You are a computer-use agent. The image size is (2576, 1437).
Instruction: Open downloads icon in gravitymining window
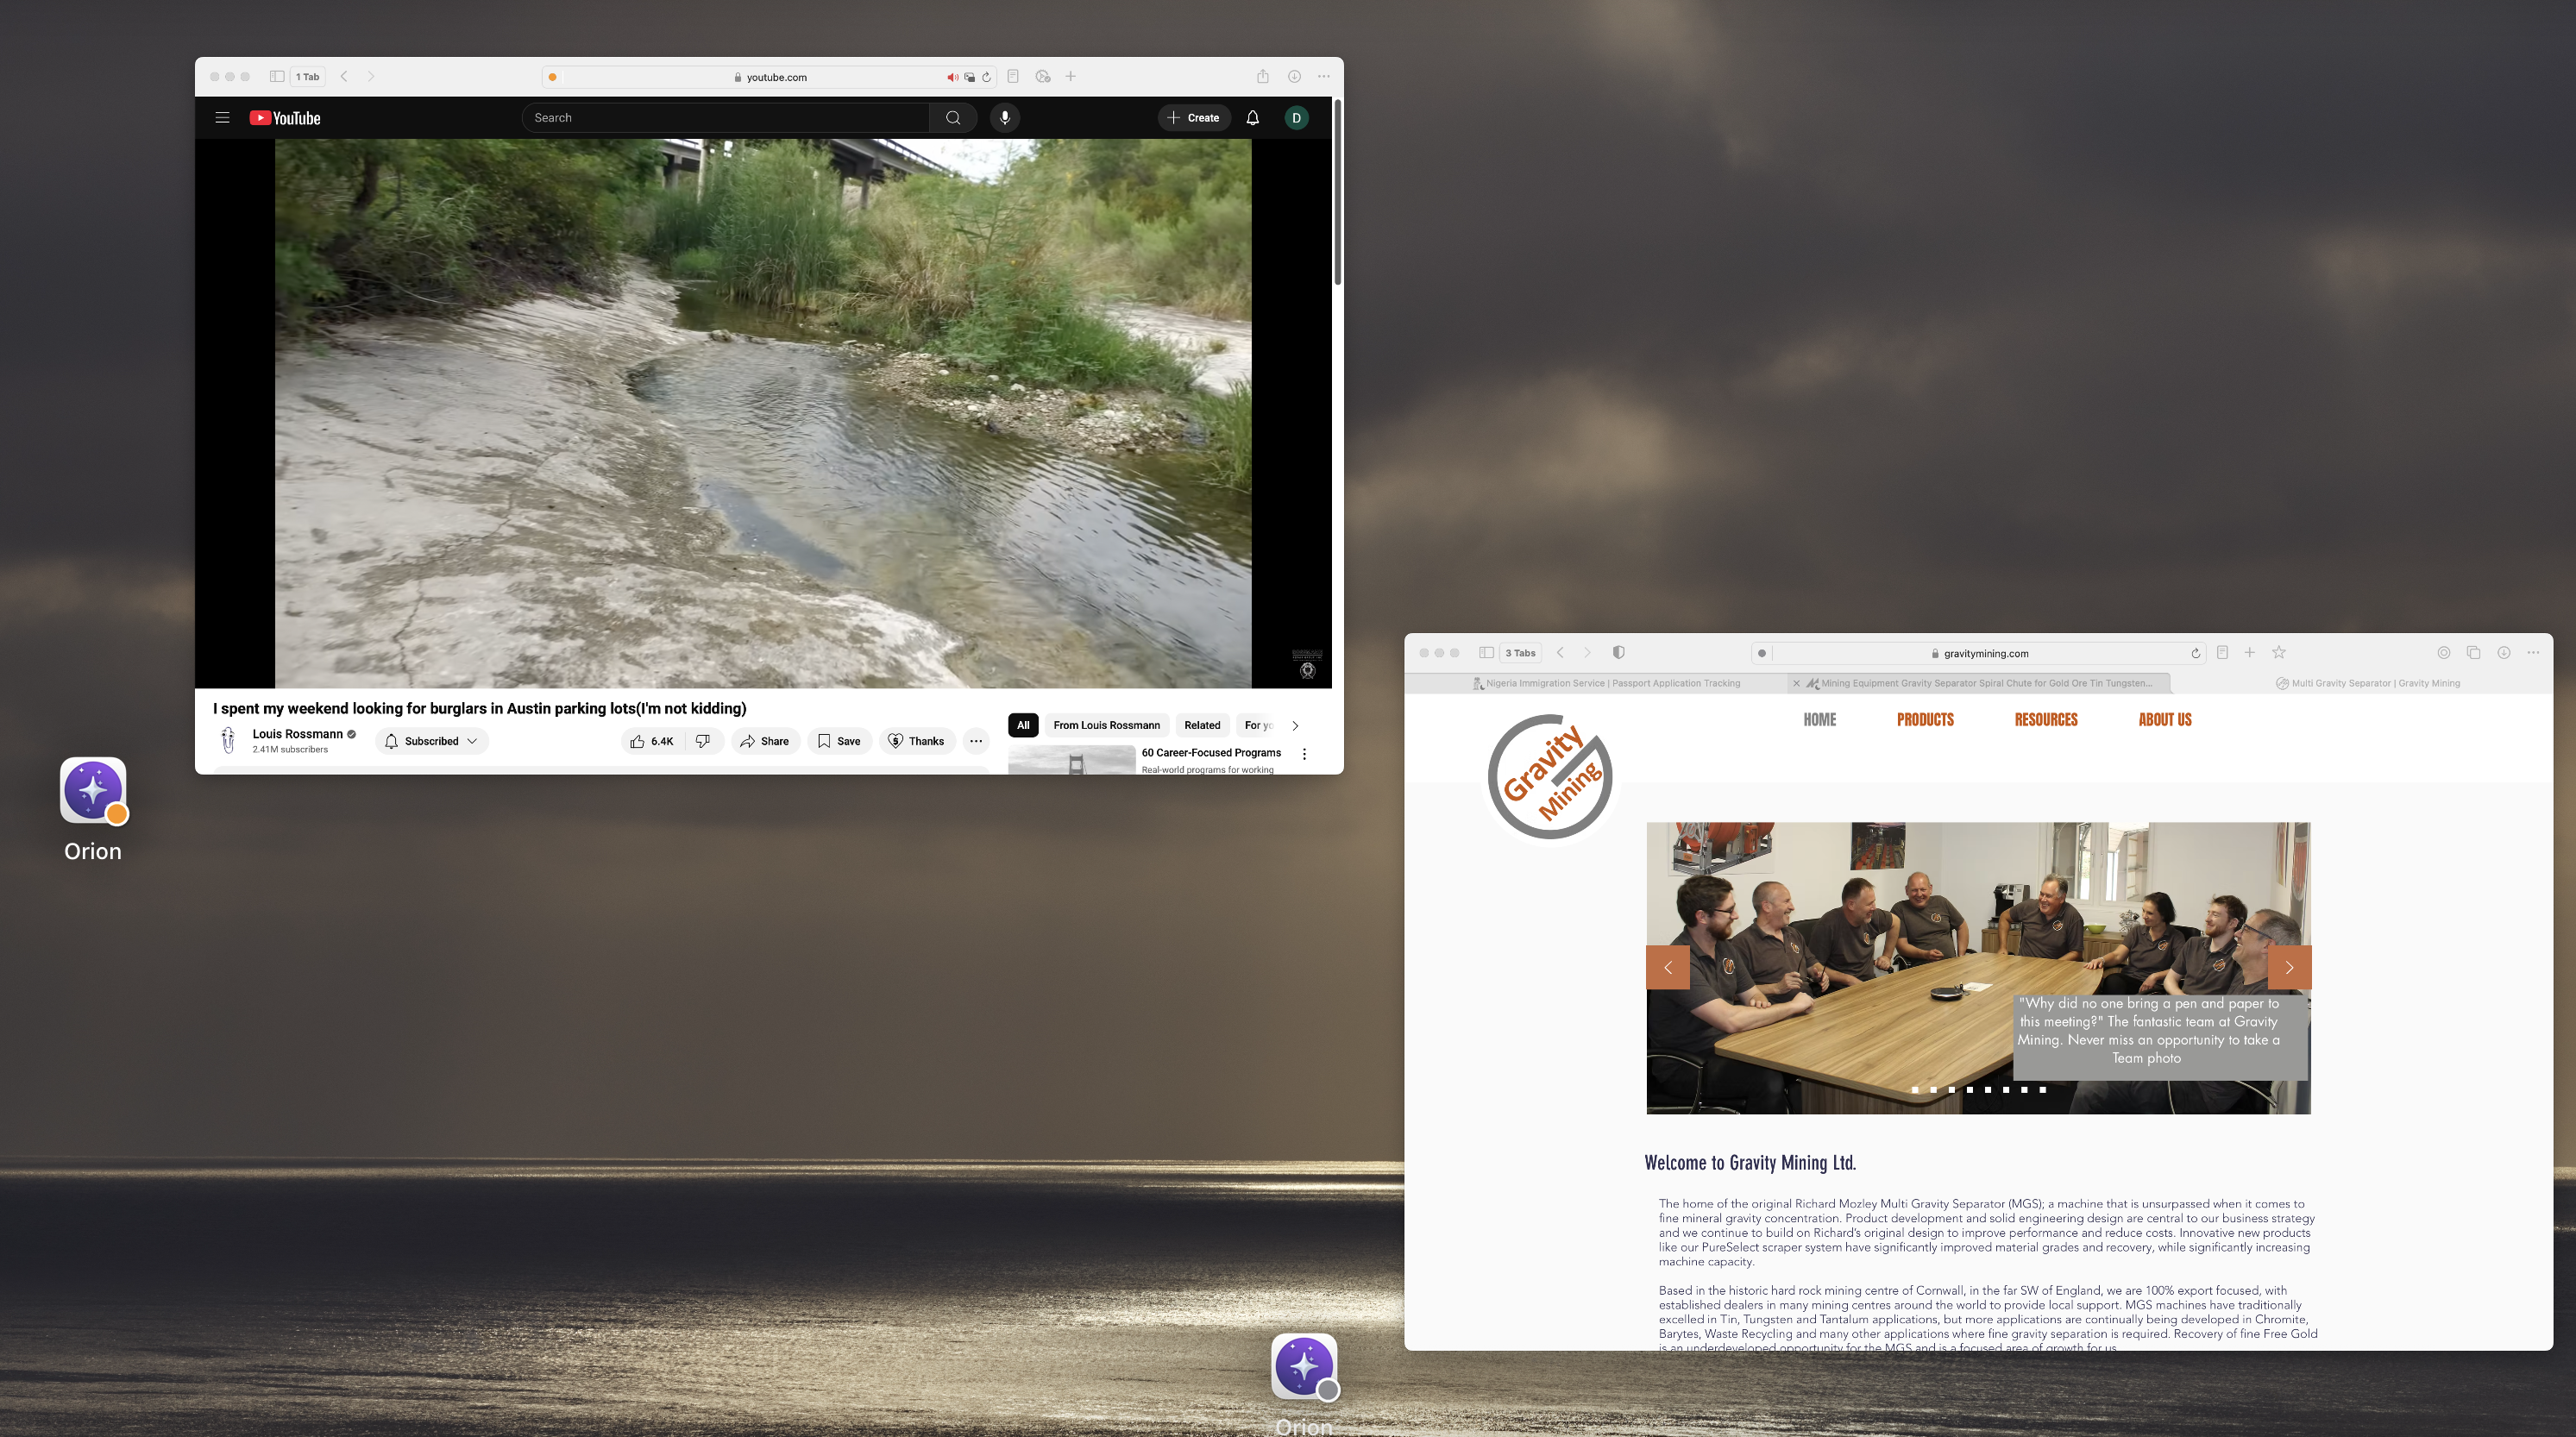(2504, 653)
